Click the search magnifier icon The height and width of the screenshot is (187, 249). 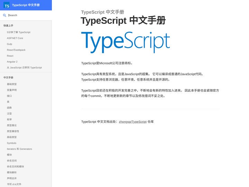[4, 15]
